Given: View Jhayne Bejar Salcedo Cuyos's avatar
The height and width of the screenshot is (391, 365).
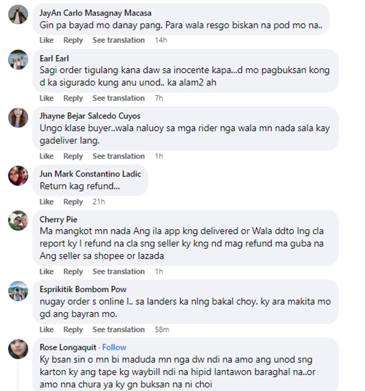Looking at the screenshot, I should [18, 117].
